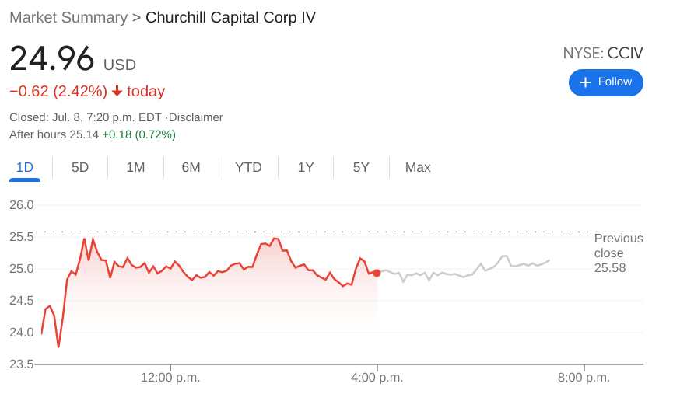Click the plus icon on Follow button
Viewport: 673px width, 394px height.
(x=585, y=82)
